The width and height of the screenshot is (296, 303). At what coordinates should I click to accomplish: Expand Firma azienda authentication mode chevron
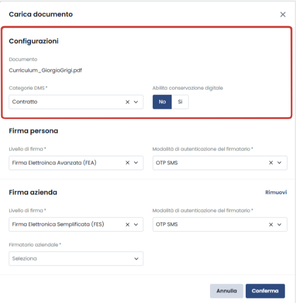click(279, 224)
